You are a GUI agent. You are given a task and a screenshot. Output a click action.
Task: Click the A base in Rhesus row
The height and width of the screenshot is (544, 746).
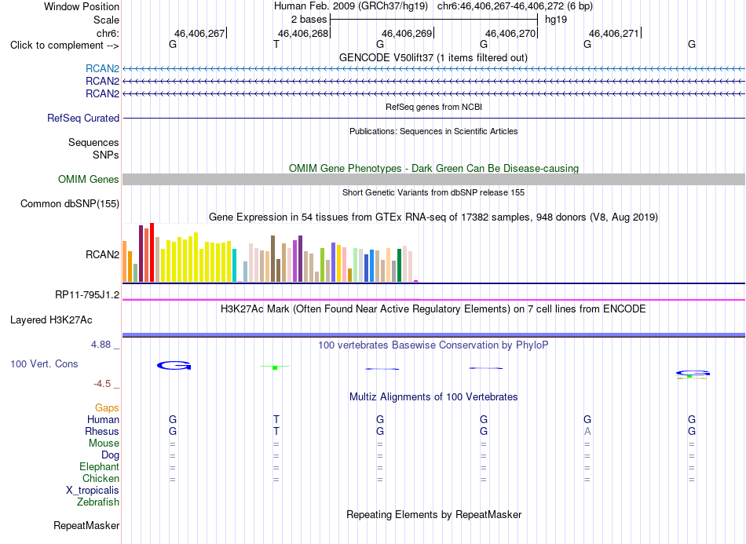click(x=587, y=431)
